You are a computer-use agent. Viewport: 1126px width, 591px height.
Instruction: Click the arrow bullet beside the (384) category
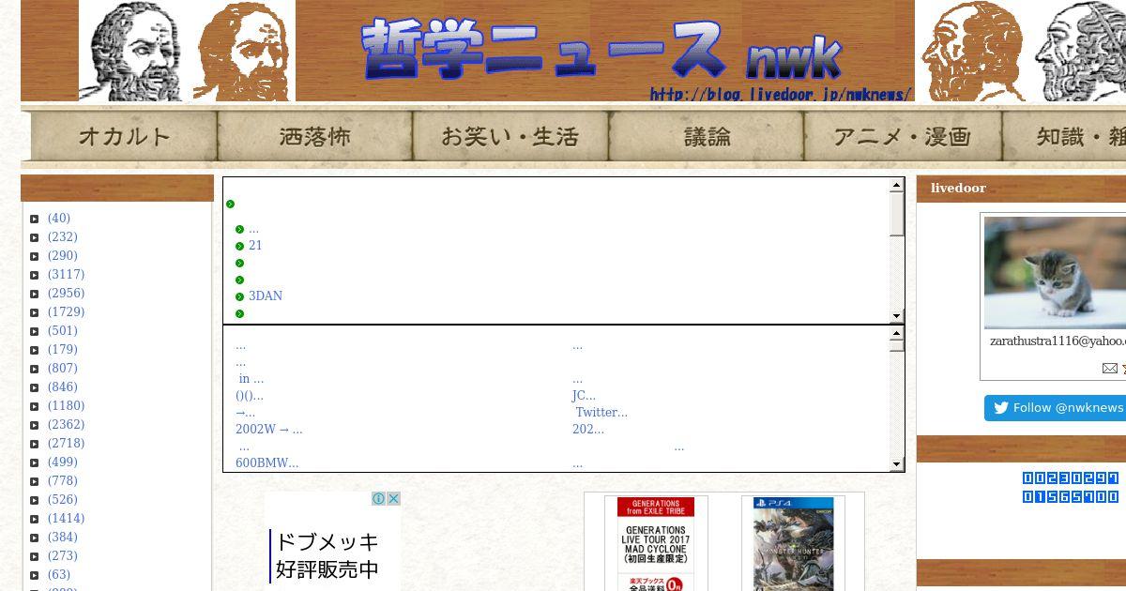35,538
